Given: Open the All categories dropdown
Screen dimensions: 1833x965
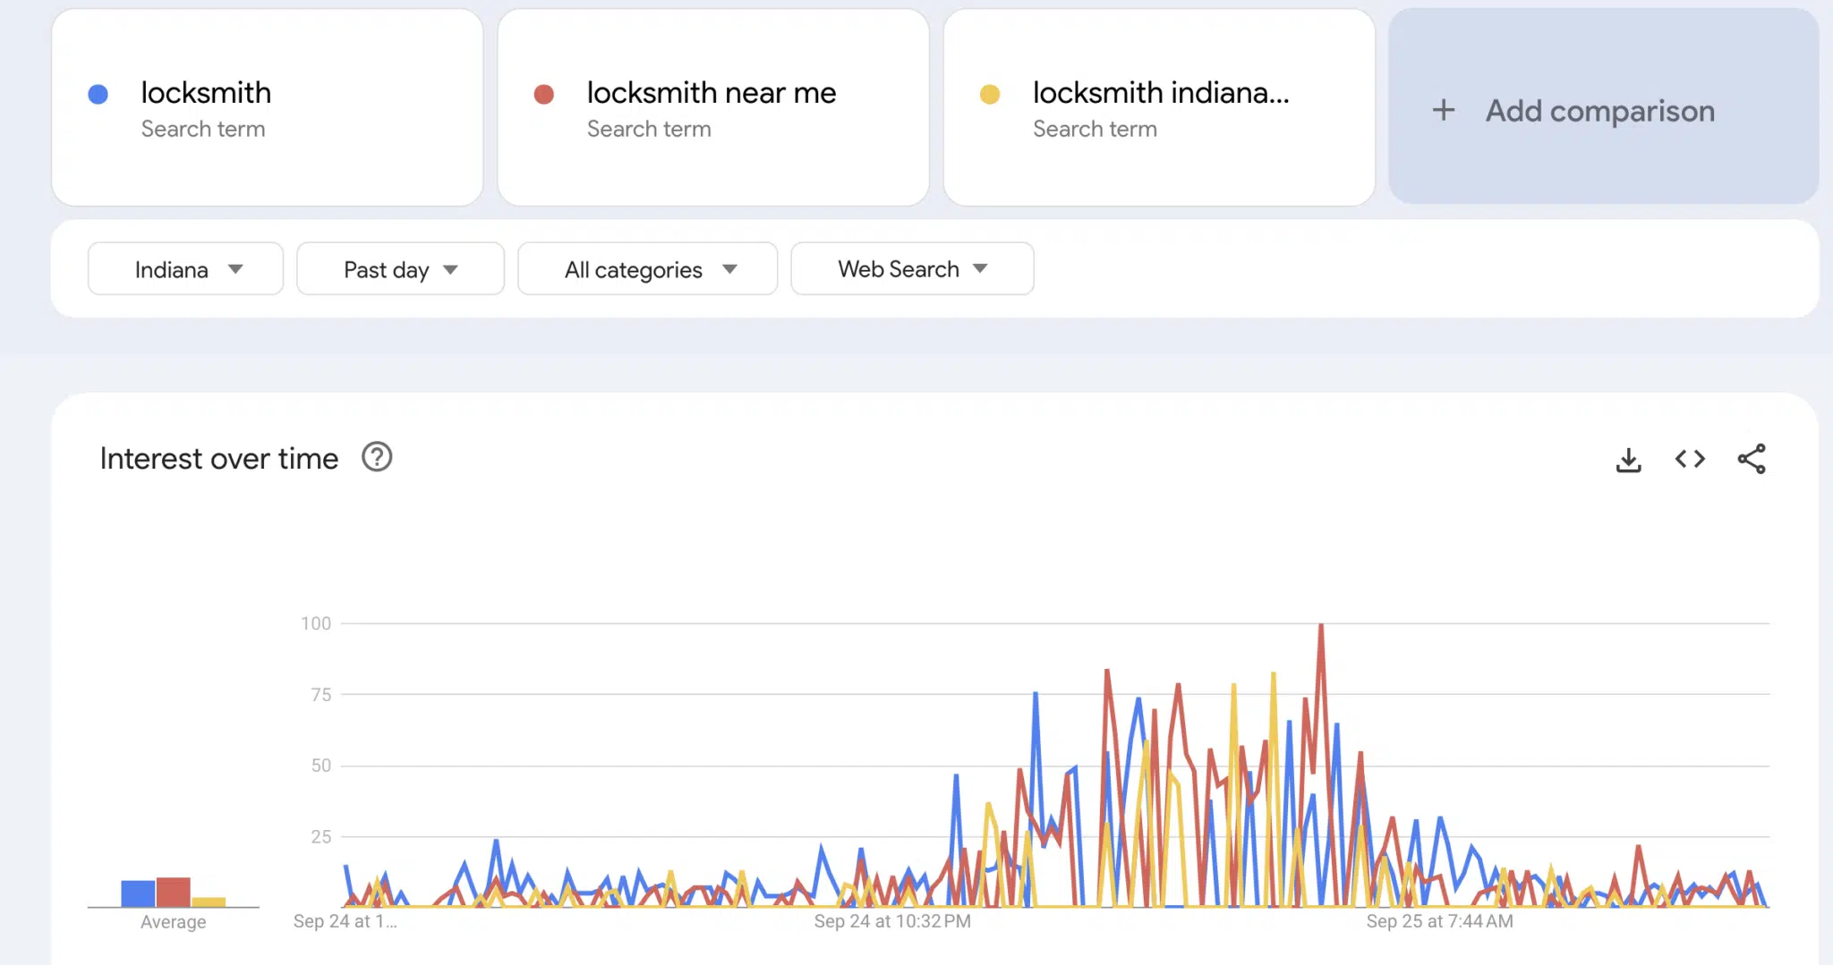Looking at the screenshot, I should [x=647, y=269].
